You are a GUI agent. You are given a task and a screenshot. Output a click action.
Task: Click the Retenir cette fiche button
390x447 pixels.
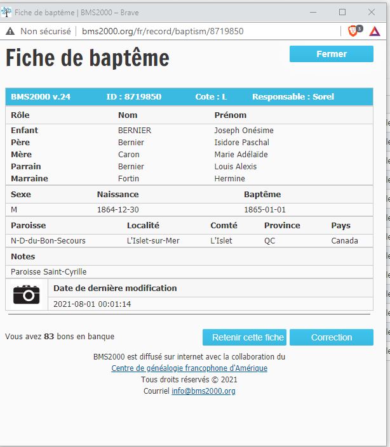[245, 337]
